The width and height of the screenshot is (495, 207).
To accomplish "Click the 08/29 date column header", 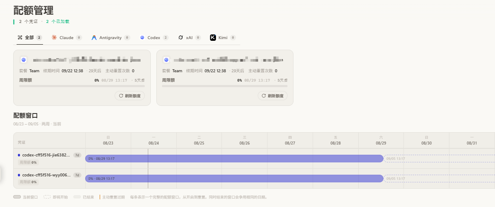I will pos(381,140).
